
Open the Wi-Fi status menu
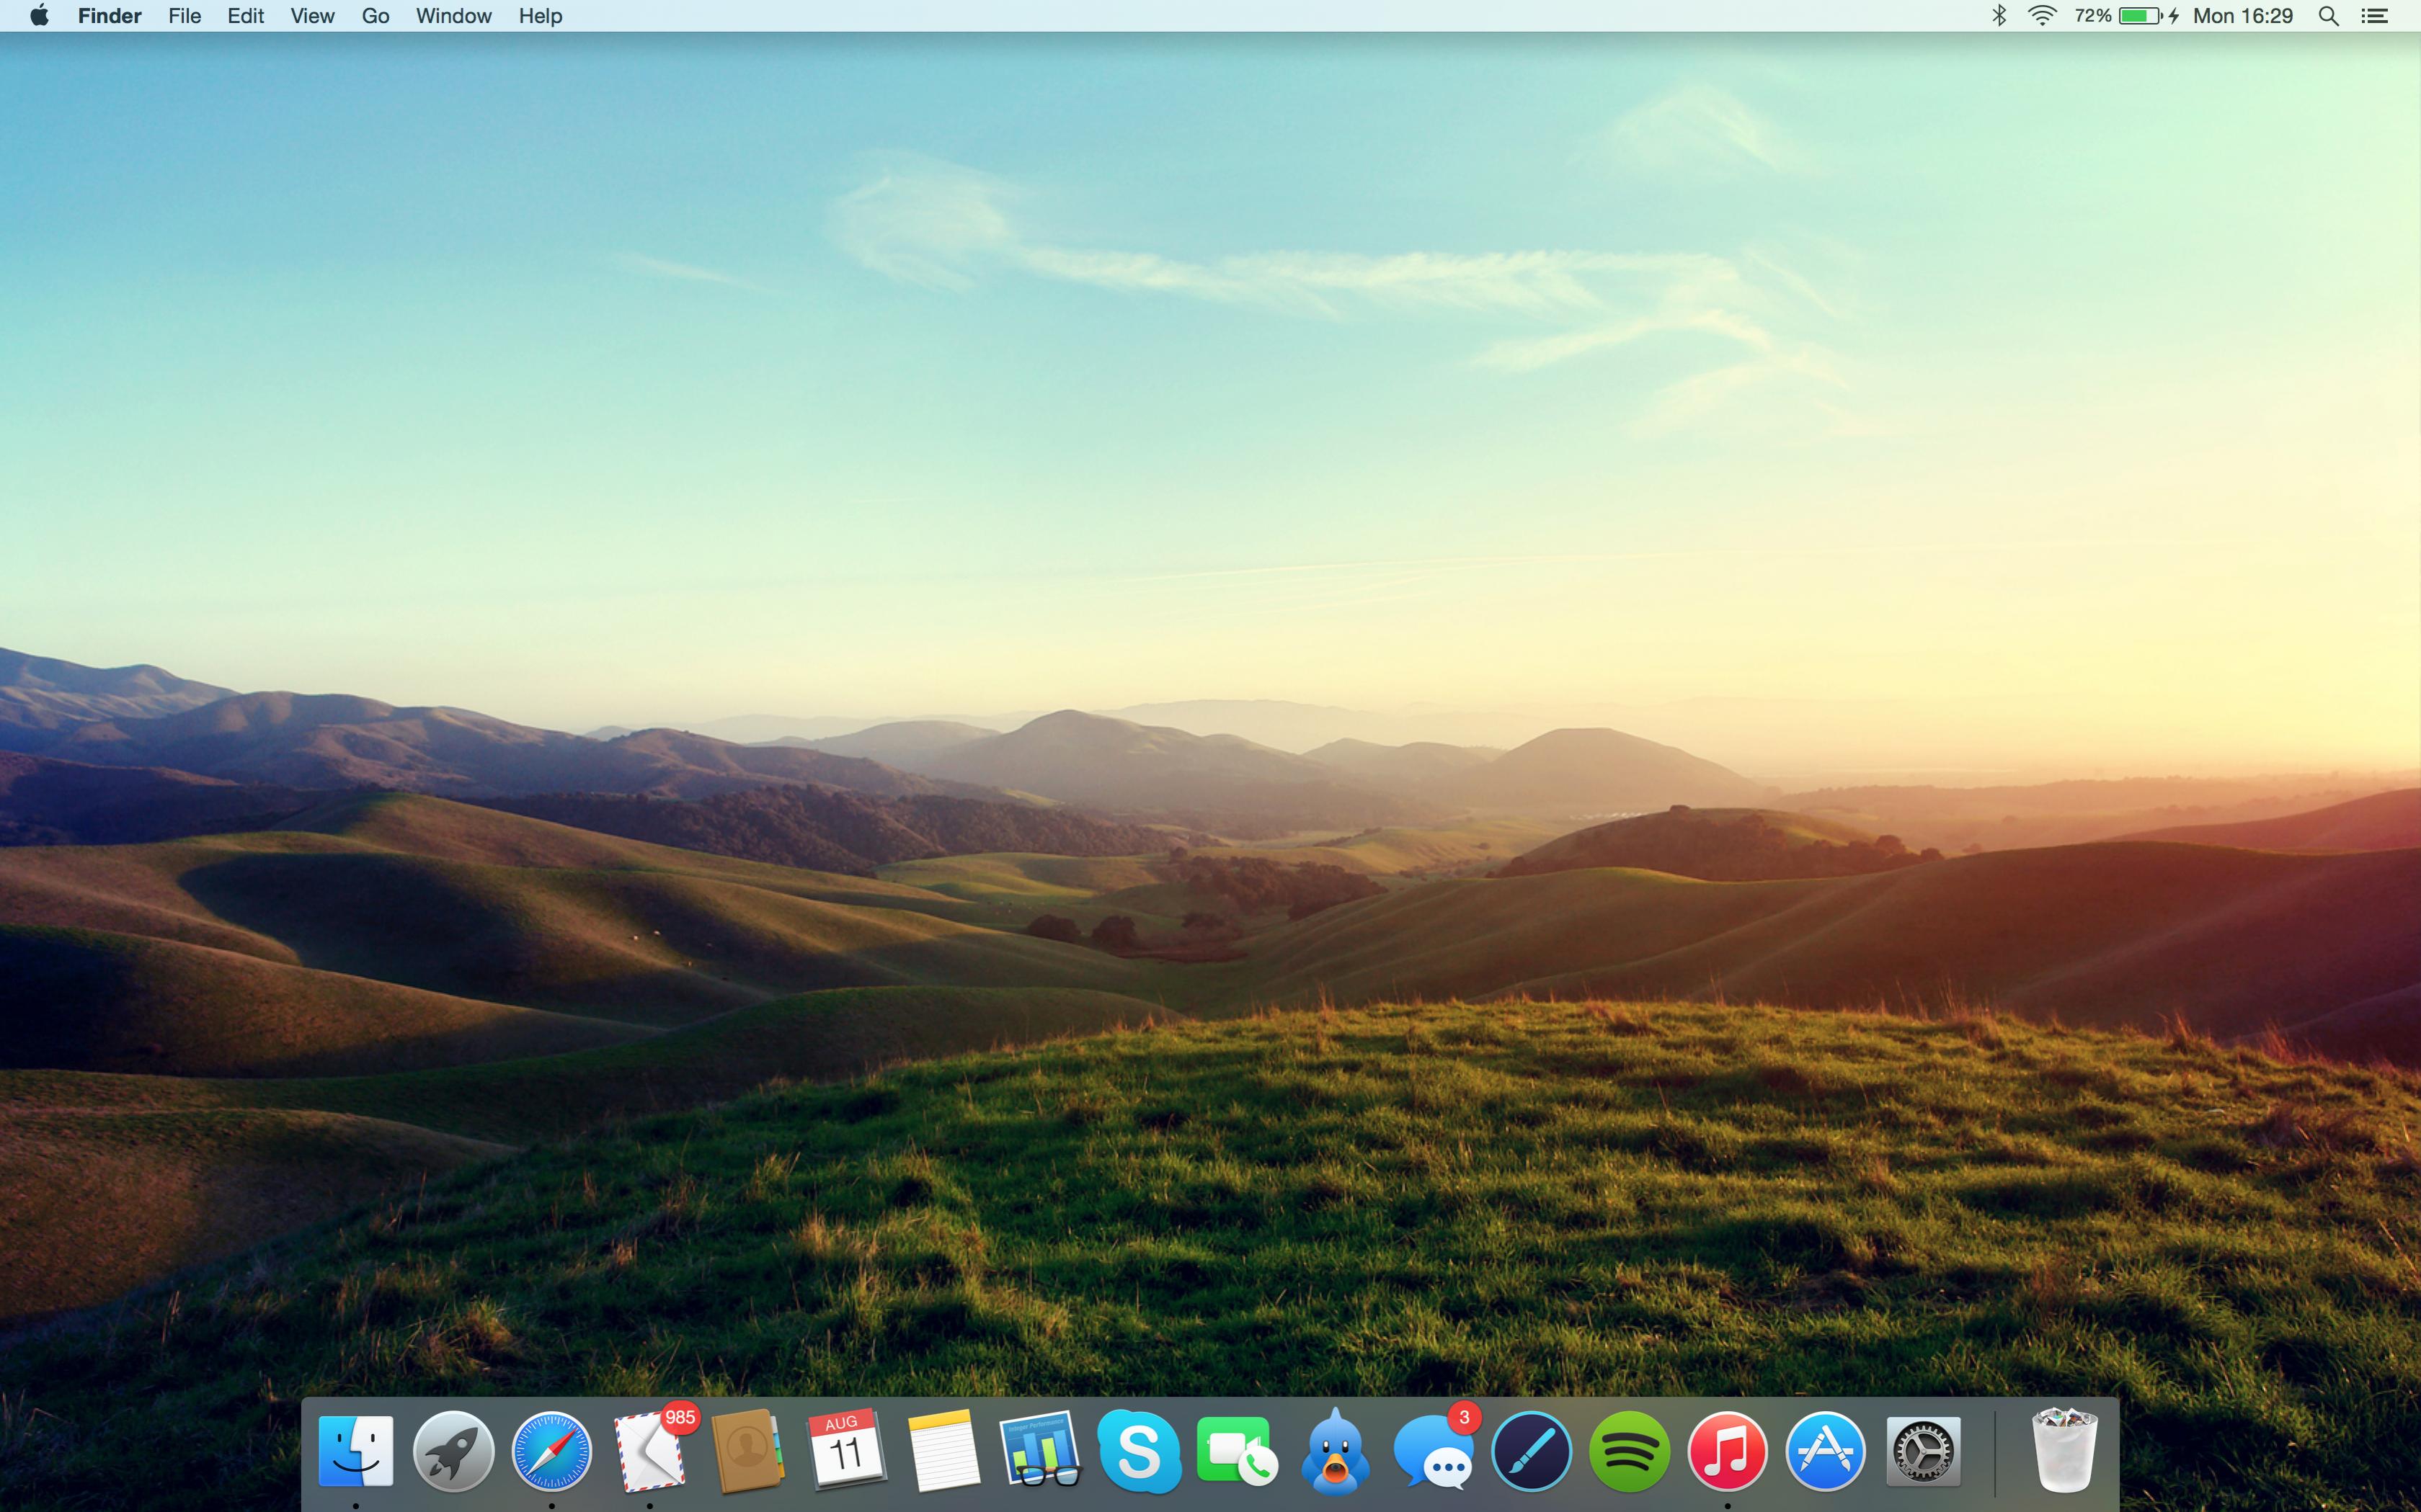(2042, 16)
